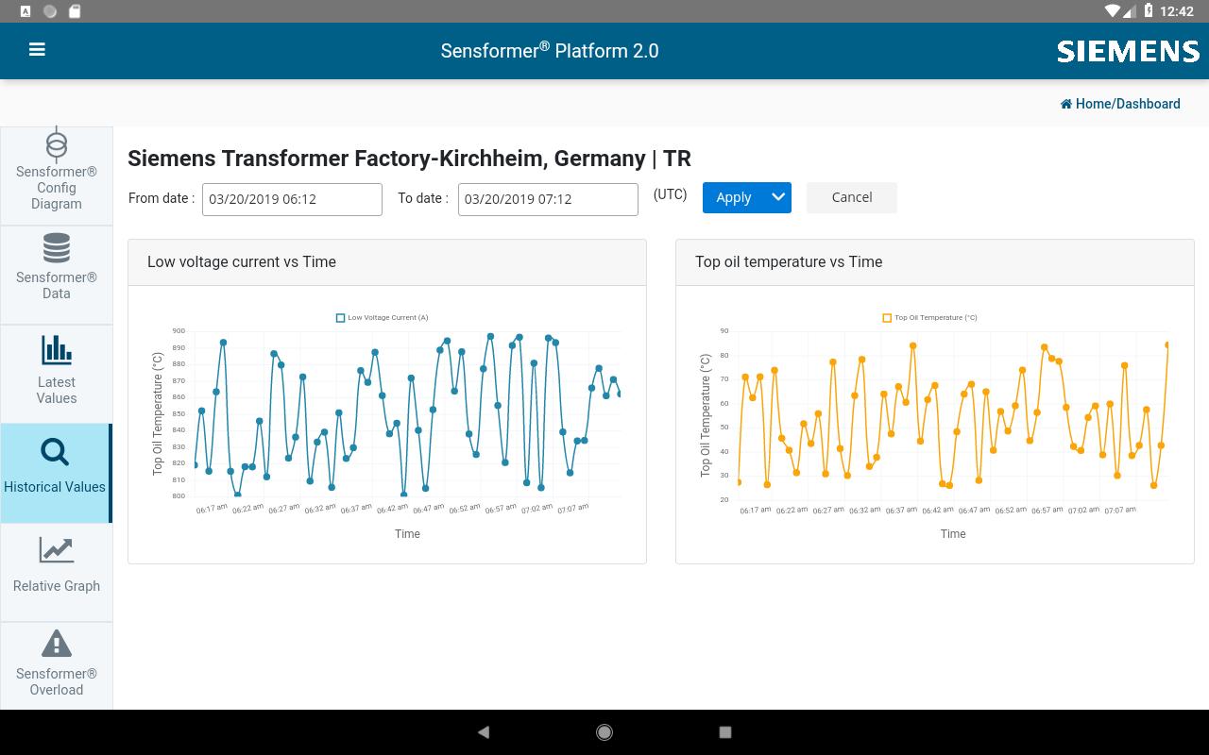Focus the From date input field
The width and height of the screenshot is (1209, 755).
[x=292, y=199]
